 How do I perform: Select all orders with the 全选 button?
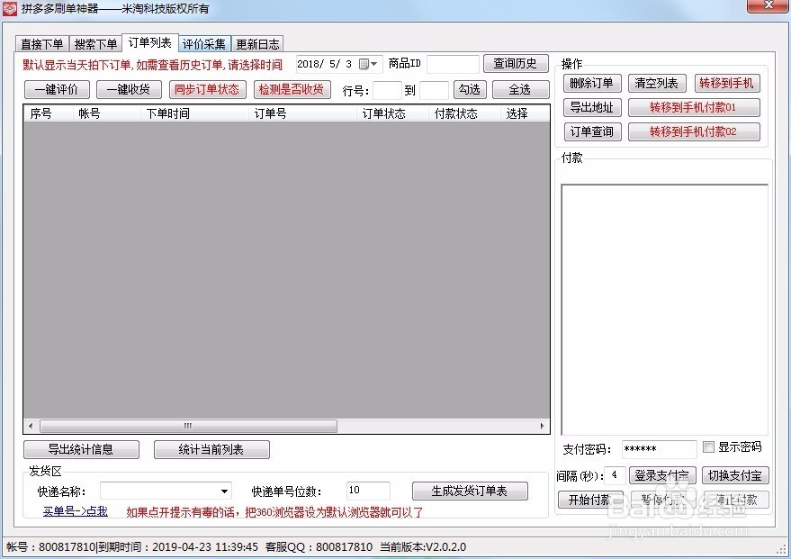click(x=520, y=89)
